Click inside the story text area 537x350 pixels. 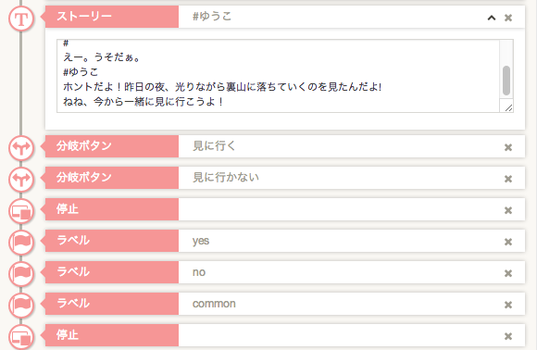278,76
